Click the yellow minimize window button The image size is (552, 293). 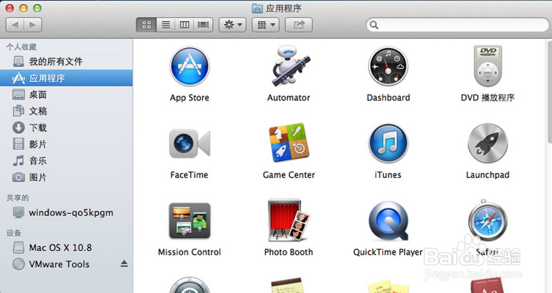(x=23, y=8)
